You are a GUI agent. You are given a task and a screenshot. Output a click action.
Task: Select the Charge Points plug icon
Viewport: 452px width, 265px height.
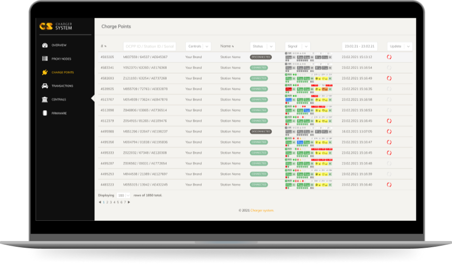[45, 73]
